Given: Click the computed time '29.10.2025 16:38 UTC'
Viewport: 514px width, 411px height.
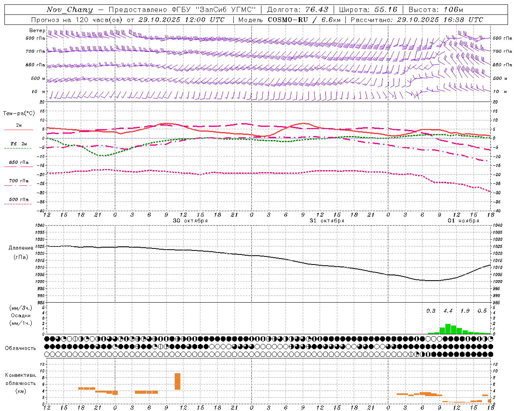Looking at the screenshot, I should click(440, 20).
